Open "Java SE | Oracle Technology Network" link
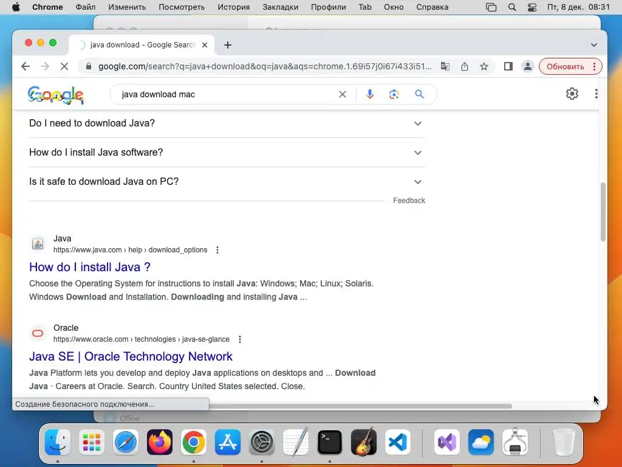Screen dimensions: 622x467 coord(131,356)
